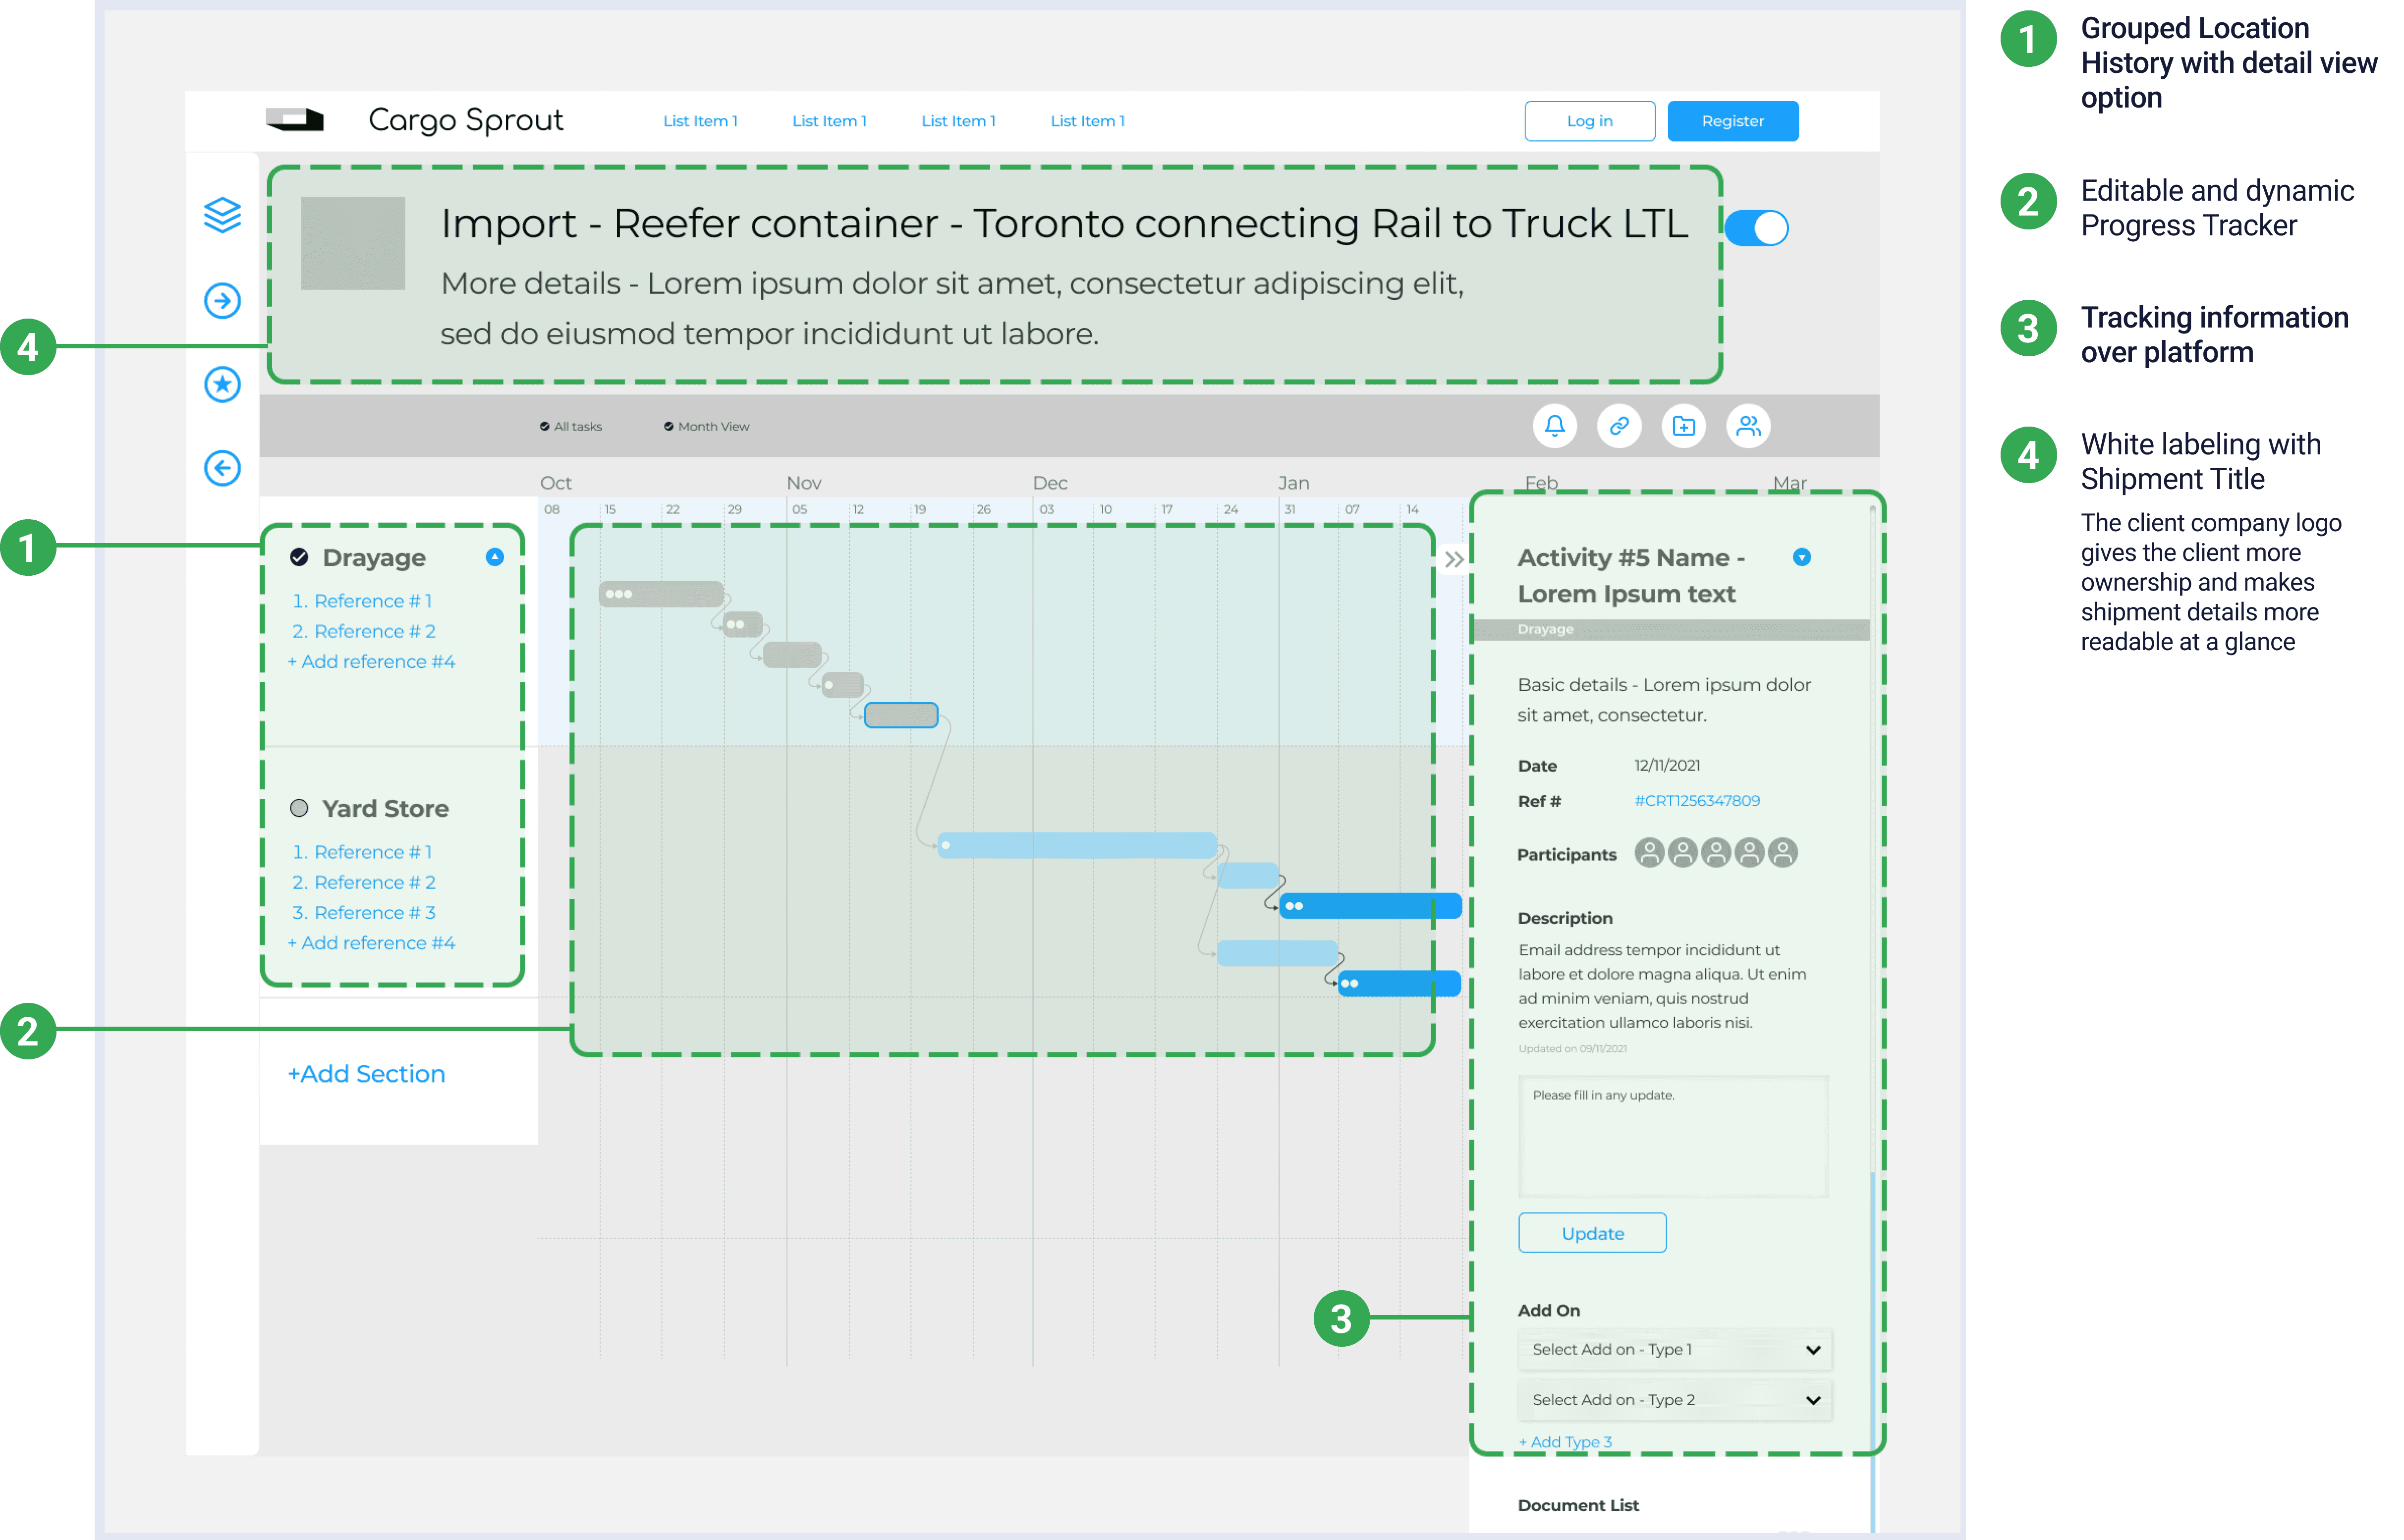Click the second List Item 1 menu
This screenshot has height=1540, width=2404.
tap(829, 121)
